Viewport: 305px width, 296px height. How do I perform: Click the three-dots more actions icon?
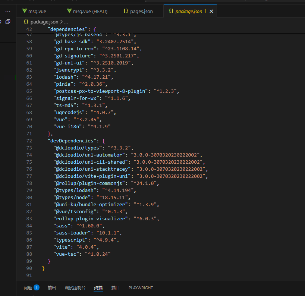(8, 11)
